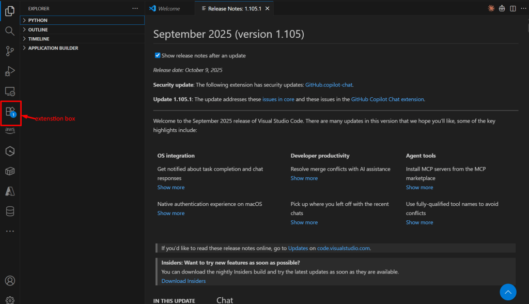Click the split editor right icon
This screenshot has width=529, height=304.
[512, 8]
